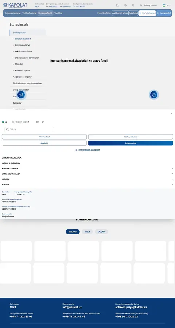This screenshot has height=328, width=175.
Task: Open Kollegial organlar in the sidebar
Action: coord(23,70)
